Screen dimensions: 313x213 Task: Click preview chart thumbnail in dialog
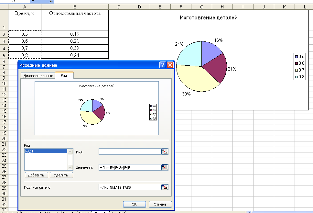click(97, 108)
